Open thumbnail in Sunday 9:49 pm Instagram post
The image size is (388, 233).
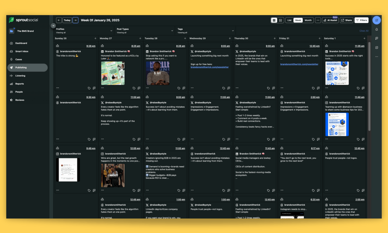click(68, 170)
